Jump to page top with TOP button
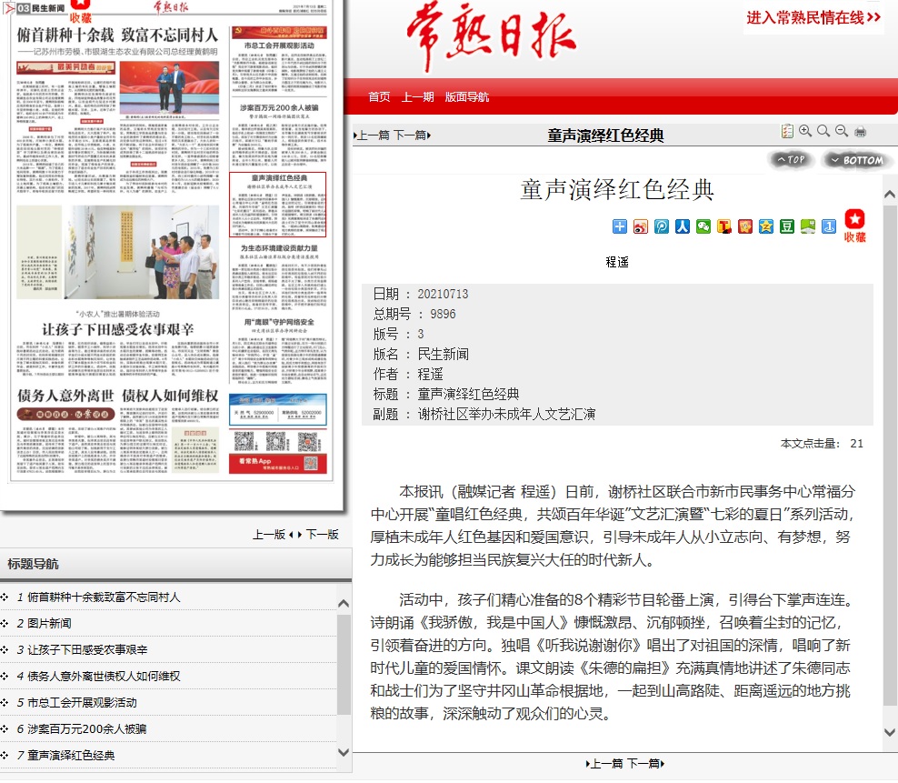This screenshot has width=898, height=783. [x=792, y=160]
